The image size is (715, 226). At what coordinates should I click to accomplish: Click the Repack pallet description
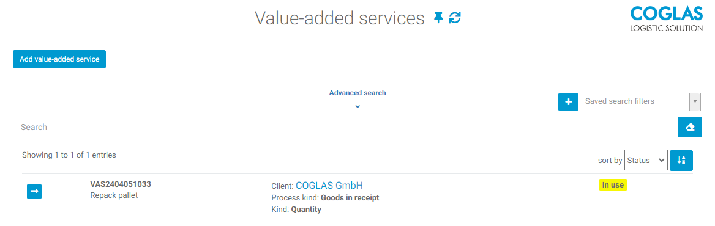(x=114, y=195)
